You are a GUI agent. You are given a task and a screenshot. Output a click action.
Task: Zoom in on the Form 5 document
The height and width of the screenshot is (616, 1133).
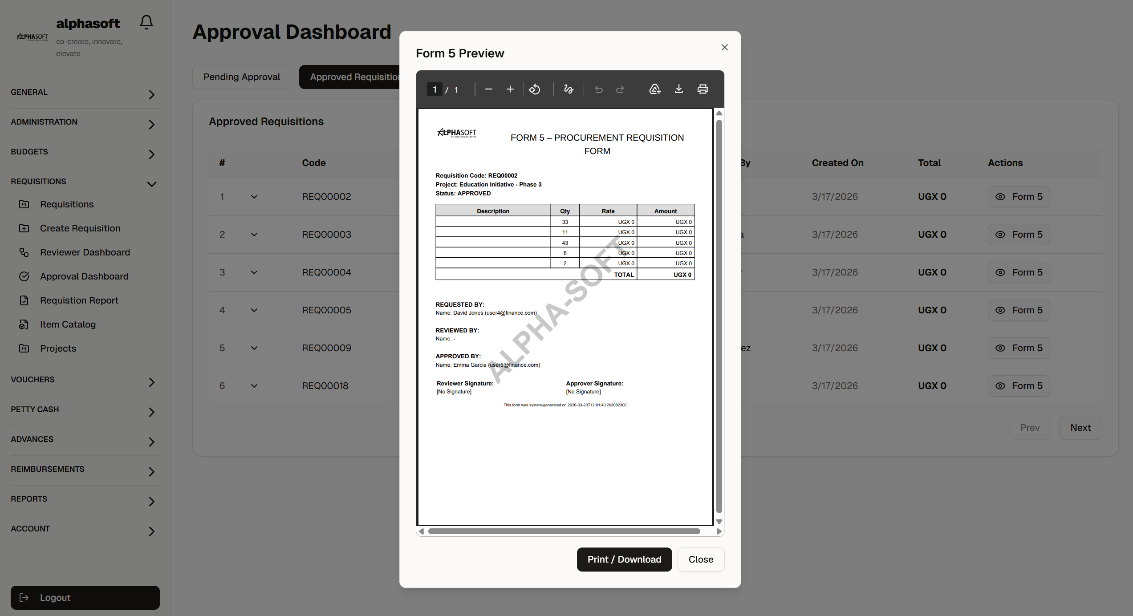[x=510, y=89]
